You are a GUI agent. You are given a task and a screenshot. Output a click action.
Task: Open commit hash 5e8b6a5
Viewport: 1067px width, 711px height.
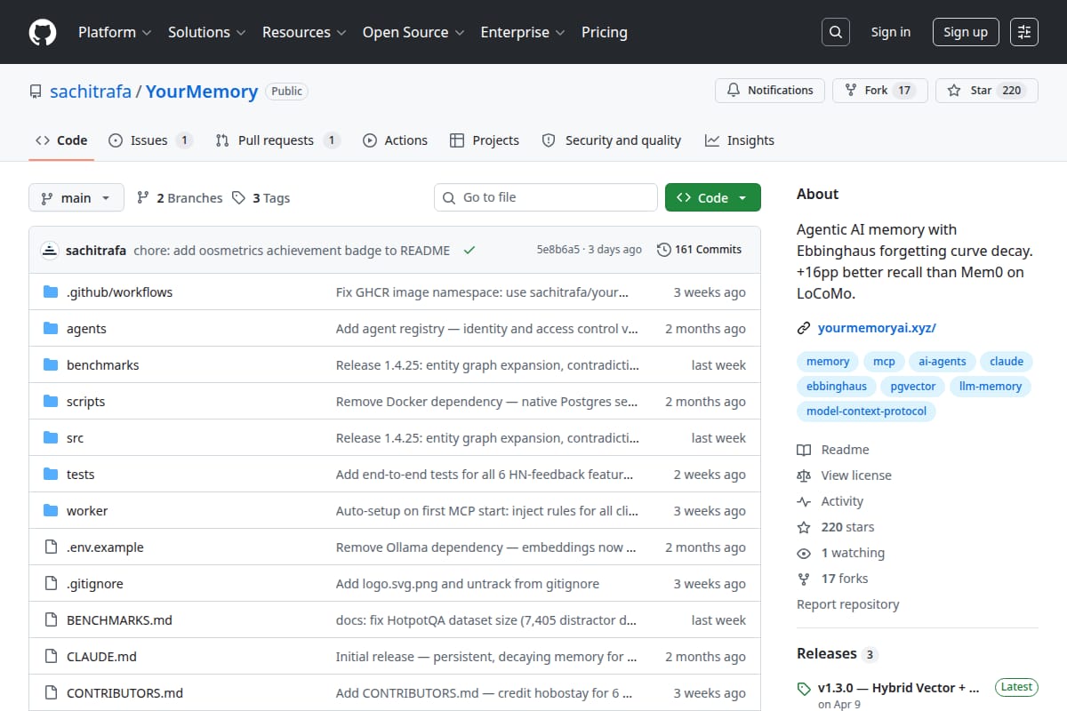tap(558, 250)
